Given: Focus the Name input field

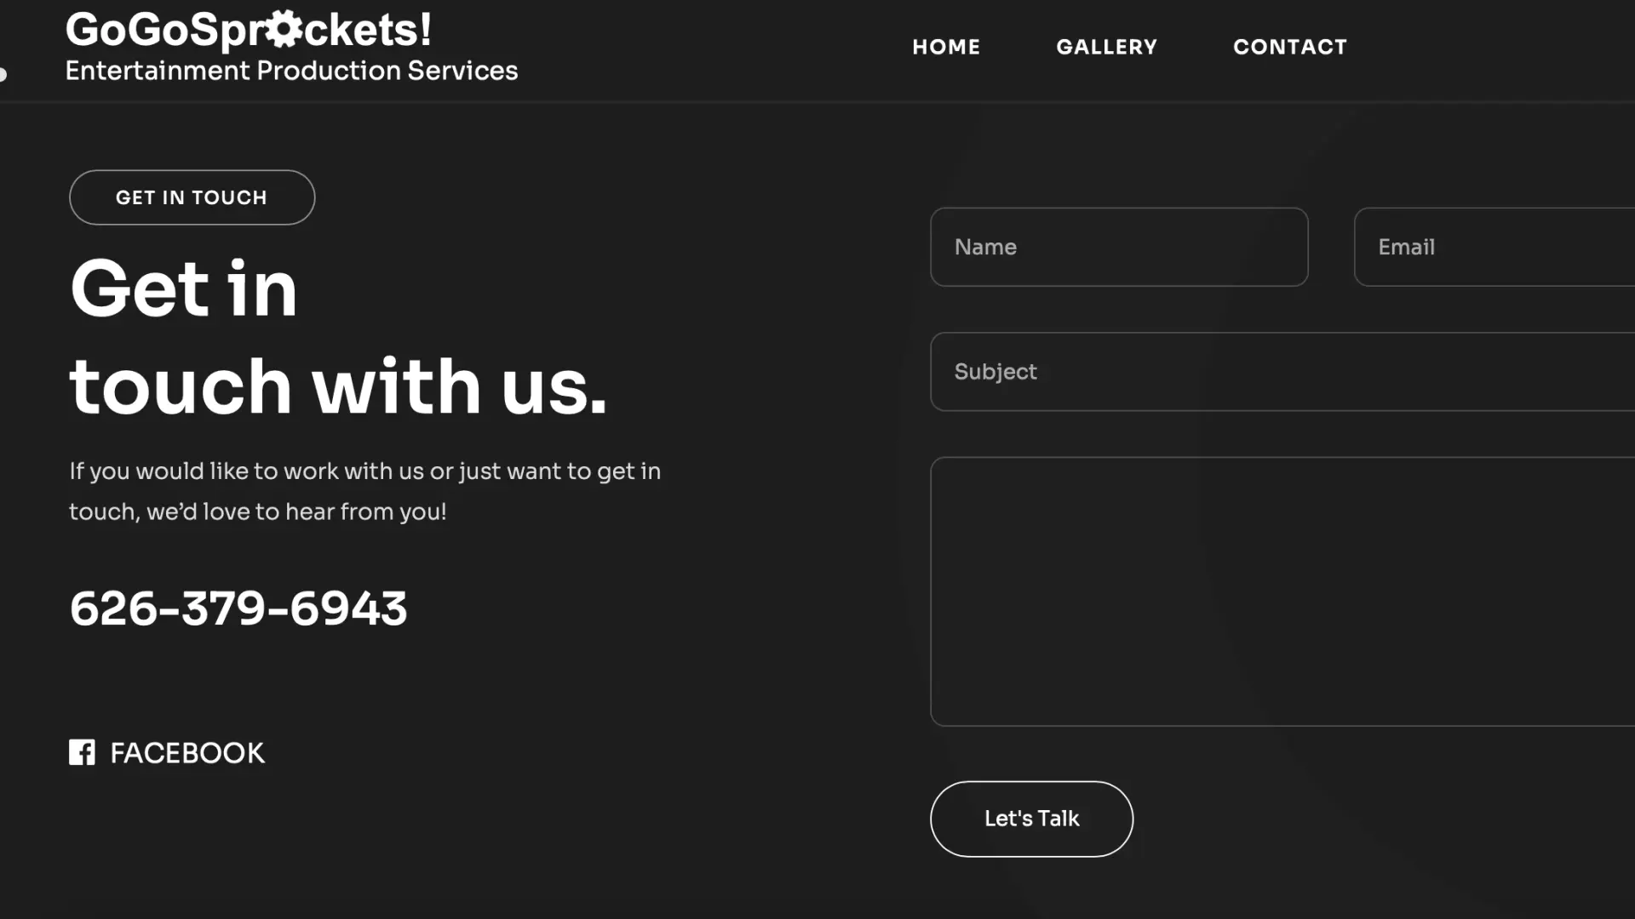Looking at the screenshot, I should (1119, 247).
